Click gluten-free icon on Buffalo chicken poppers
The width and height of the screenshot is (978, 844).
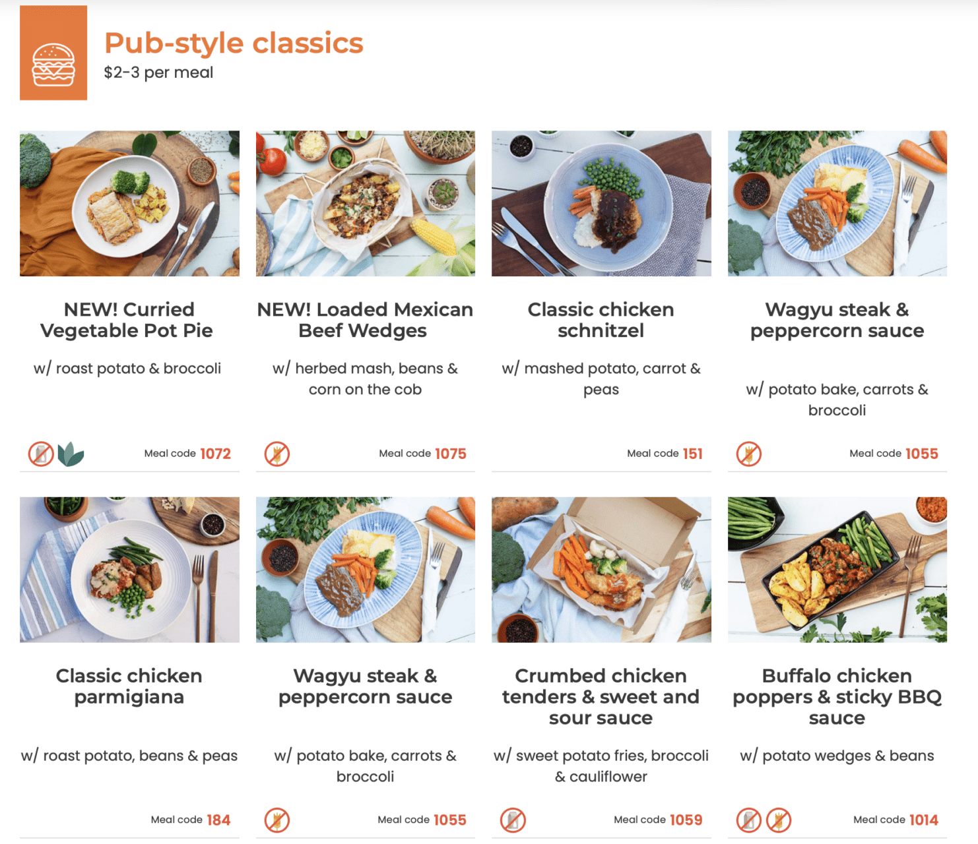point(779,820)
